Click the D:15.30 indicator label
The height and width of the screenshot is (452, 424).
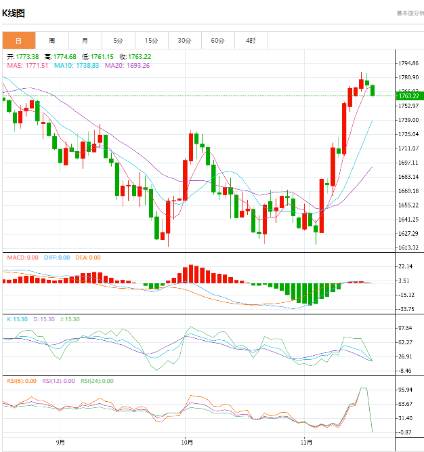point(44,319)
